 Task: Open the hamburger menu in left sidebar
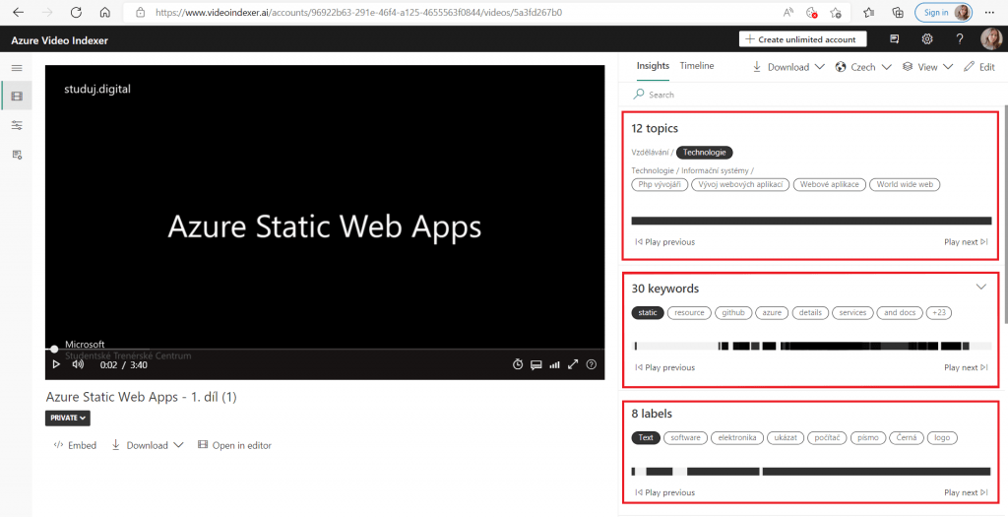tap(17, 67)
